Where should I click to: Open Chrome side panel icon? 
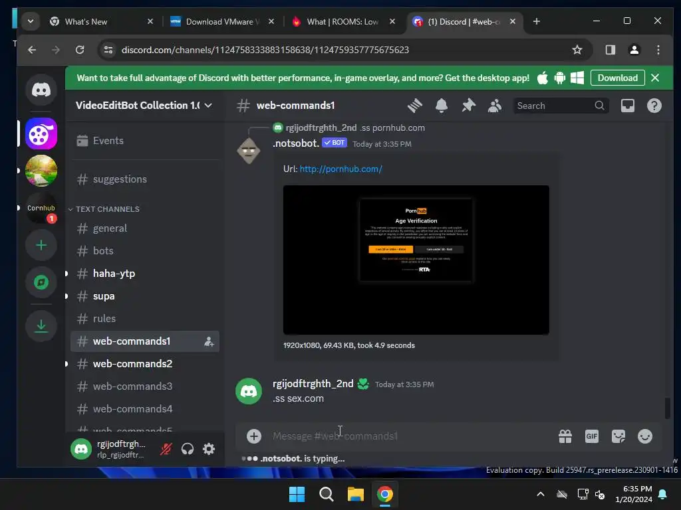(611, 50)
